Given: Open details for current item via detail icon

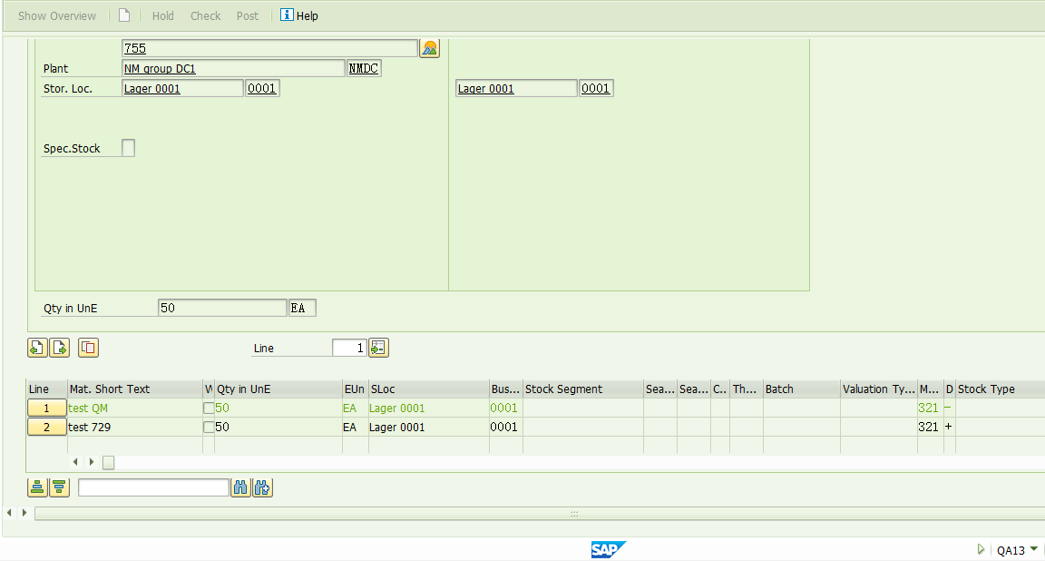Looking at the screenshot, I should tap(86, 348).
